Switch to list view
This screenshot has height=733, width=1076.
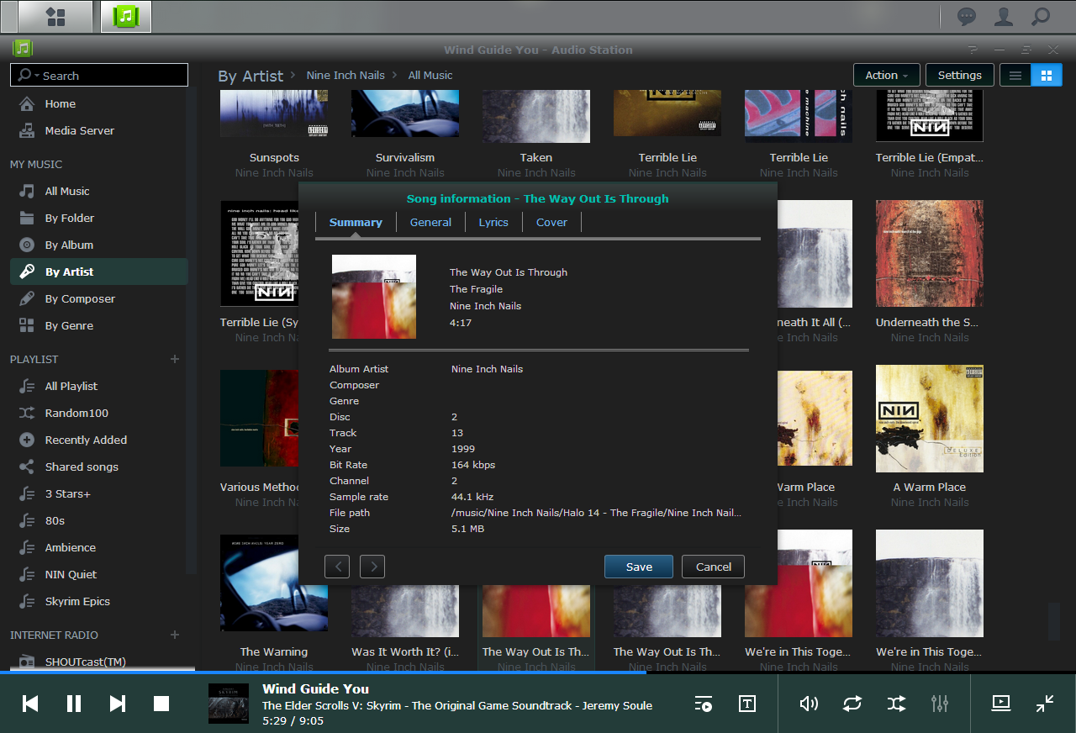(1015, 75)
